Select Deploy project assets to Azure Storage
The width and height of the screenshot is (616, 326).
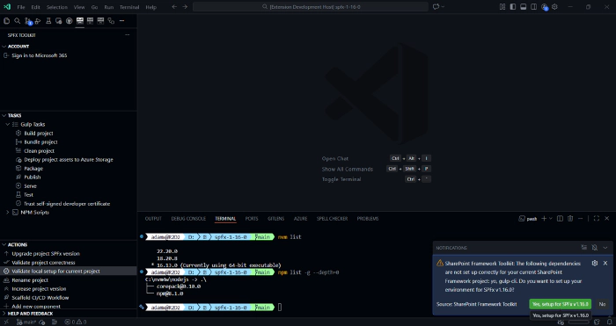(x=69, y=160)
